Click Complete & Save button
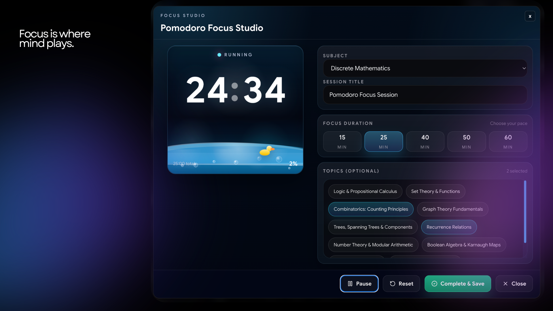Image resolution: width=553 pixels, height=311 pixels. tap(458, 284)
